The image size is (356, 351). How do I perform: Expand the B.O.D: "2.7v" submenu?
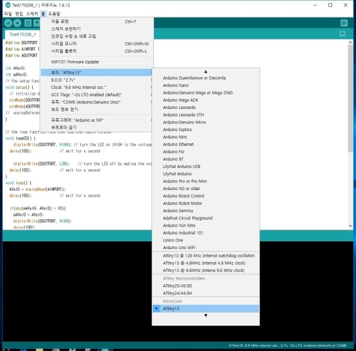[x=97, y=80]
